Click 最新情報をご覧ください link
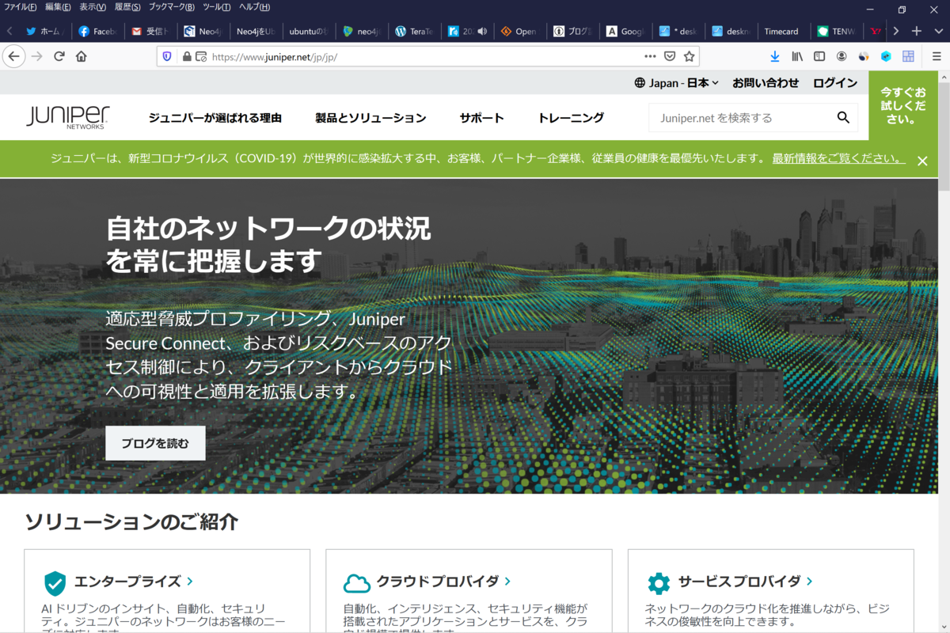The width and height of the screenshot is (950, 633). (838, 158)
